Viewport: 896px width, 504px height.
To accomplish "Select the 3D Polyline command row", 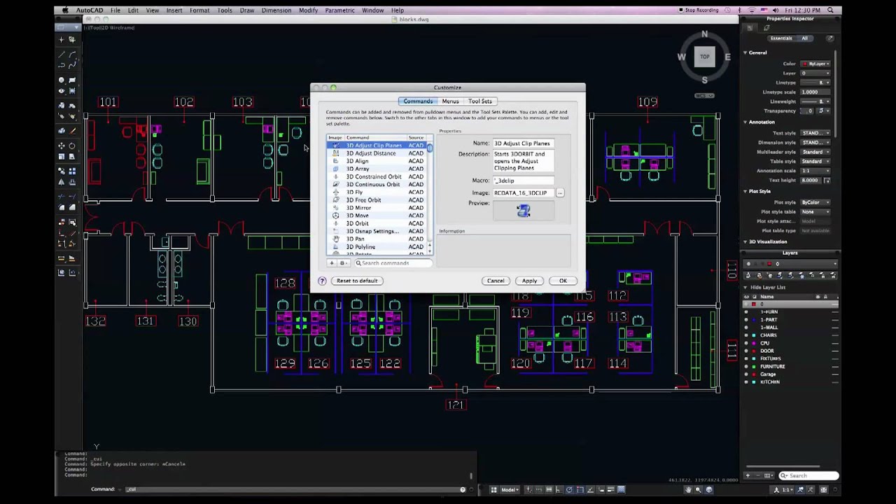I will [x=378, y=247].
